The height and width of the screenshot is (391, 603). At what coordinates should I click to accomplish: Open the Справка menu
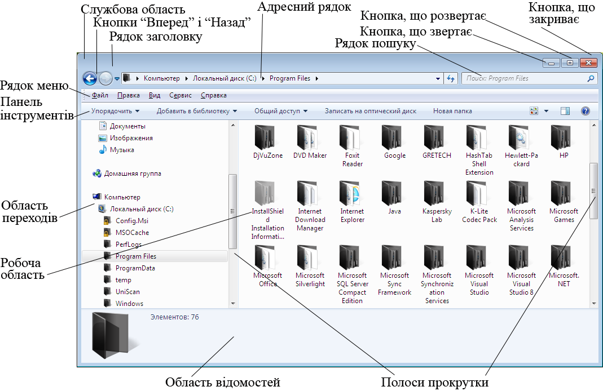tap(213, 95)
